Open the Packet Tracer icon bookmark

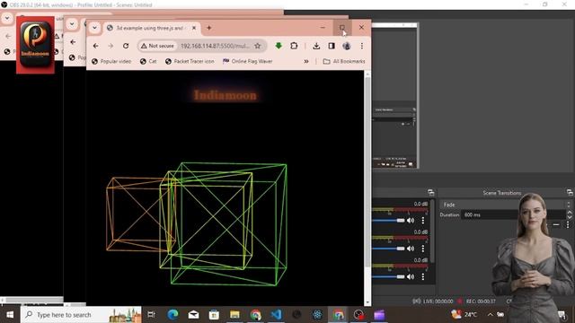190,62
